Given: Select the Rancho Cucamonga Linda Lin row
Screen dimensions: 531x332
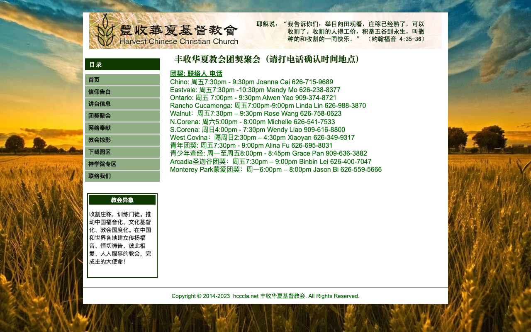Looking at the screenshot, I should tap(268, 106).
